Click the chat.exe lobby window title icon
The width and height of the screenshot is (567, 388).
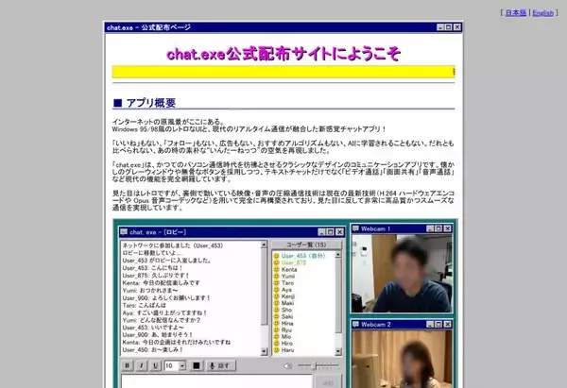[x=124, y=232]
